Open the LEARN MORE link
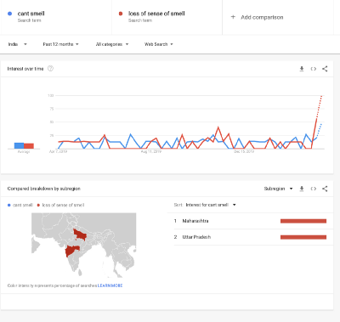 click(110, 285)
